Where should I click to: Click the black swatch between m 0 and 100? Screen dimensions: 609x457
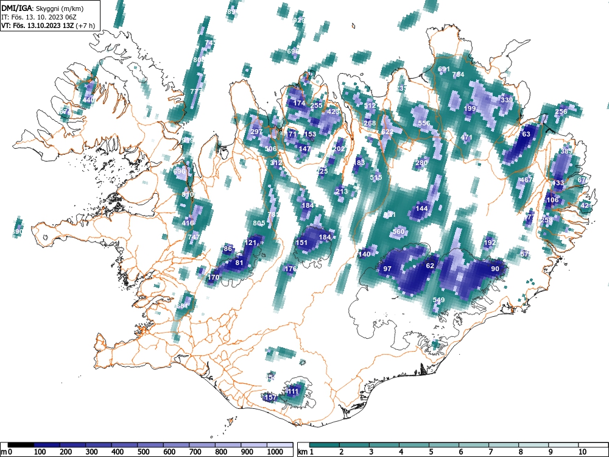pyautogui.click(x=21, y=445)
